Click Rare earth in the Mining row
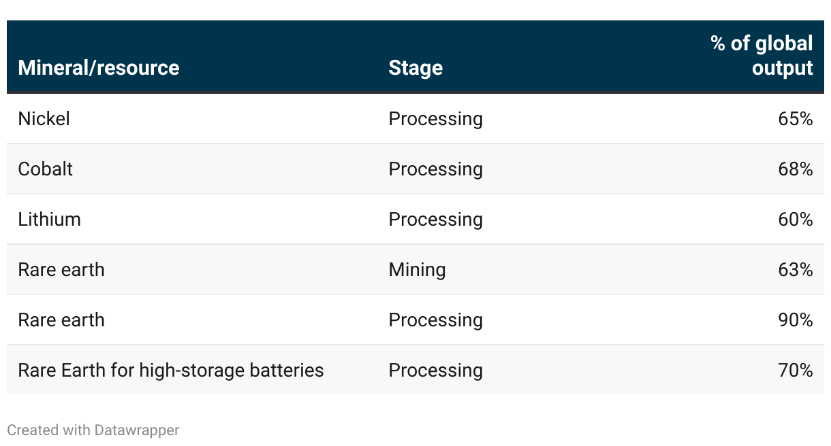 (61, 270)
